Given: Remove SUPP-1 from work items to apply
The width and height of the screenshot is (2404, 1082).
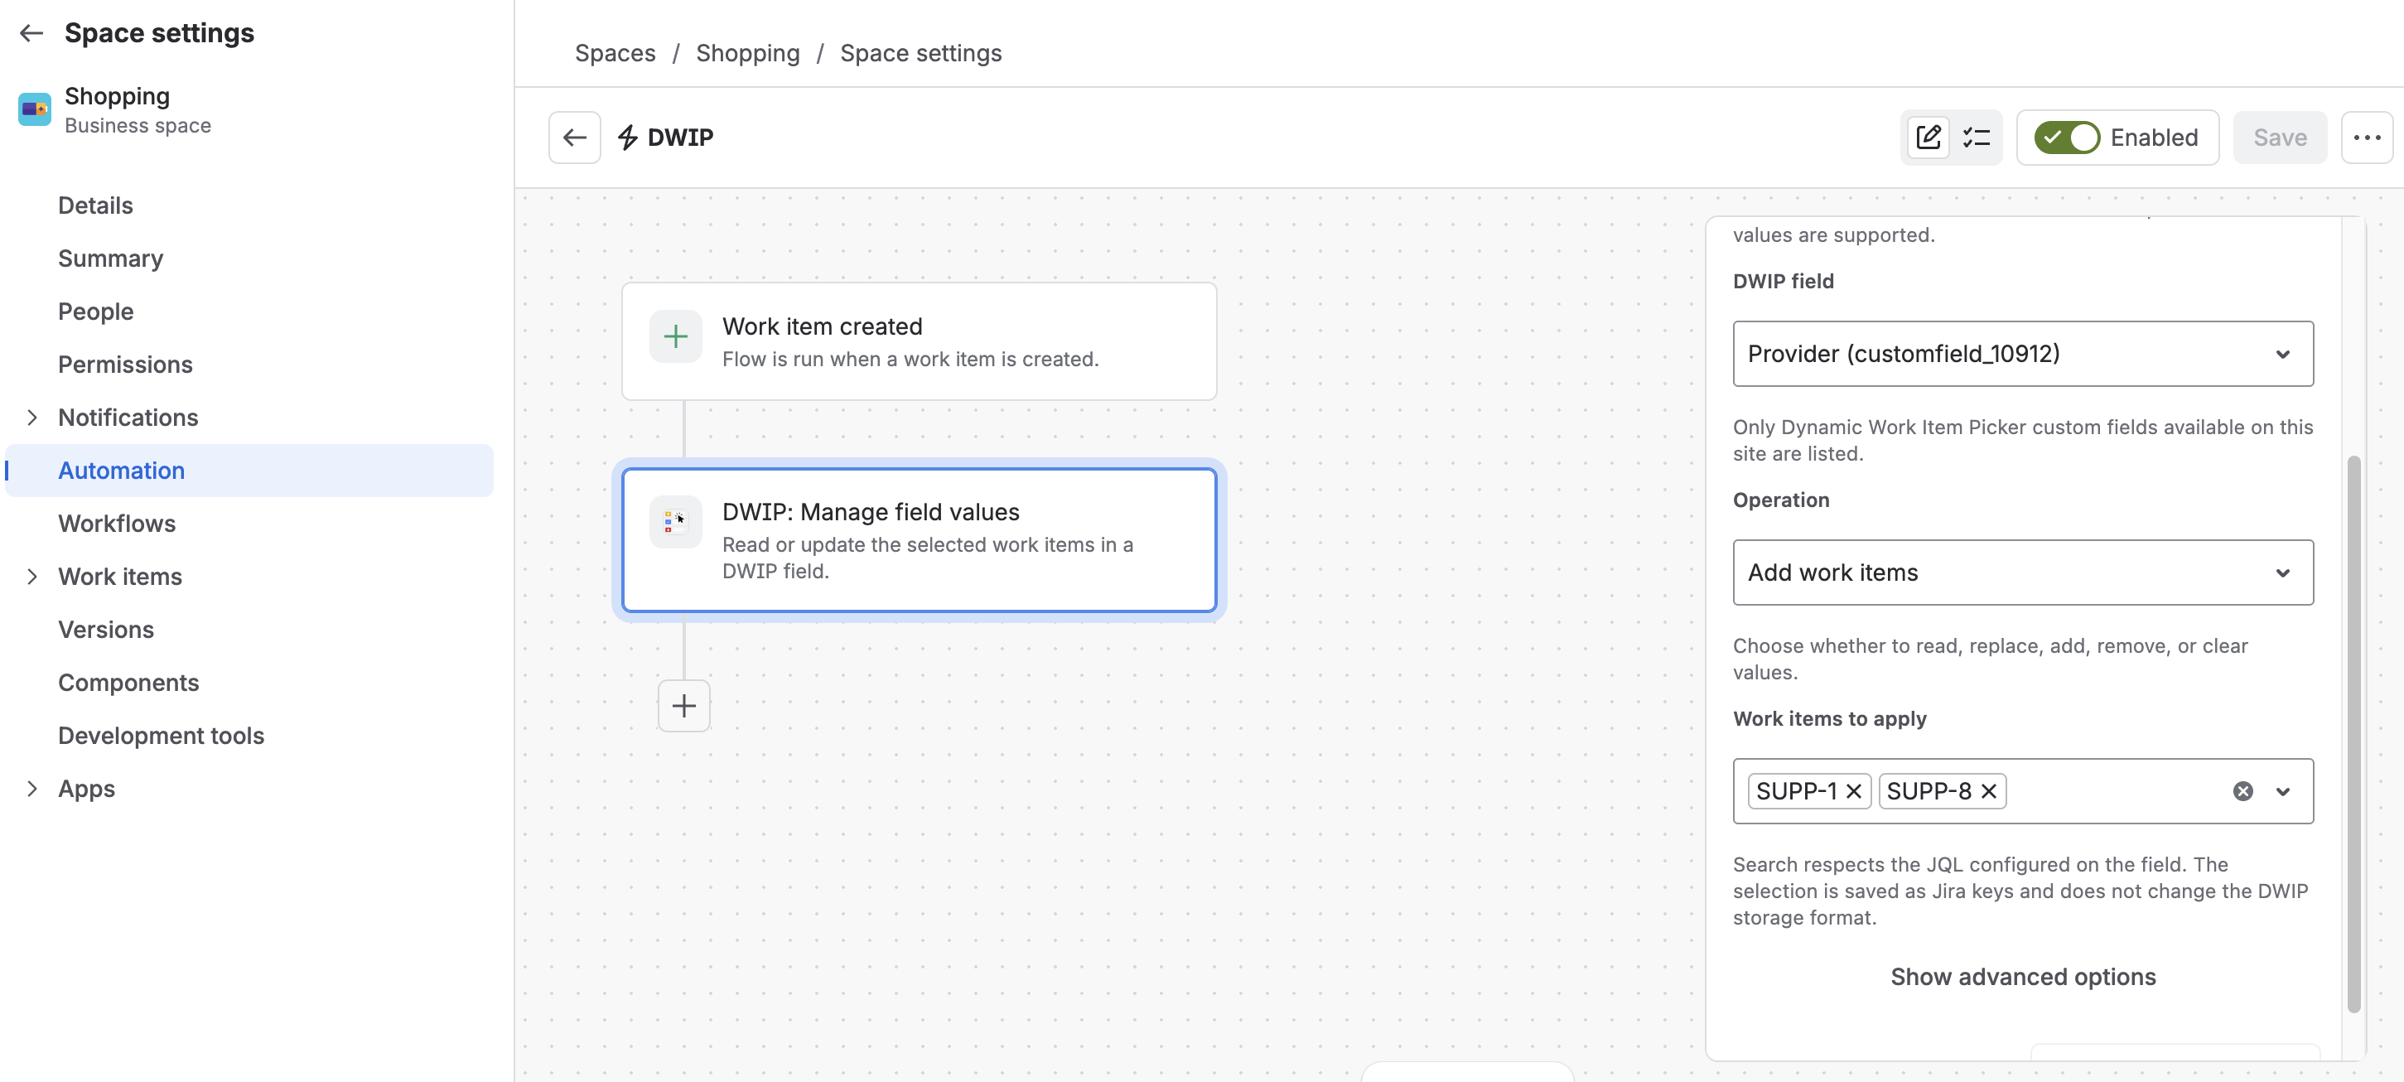Looking at the screenshot, I should click(1854, 792).
